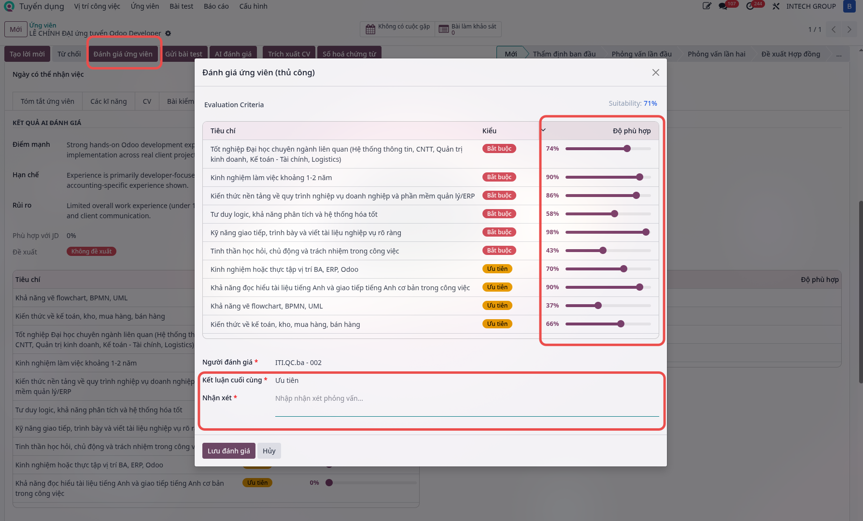Click the Mới new record button
Image resolution: width=863 pixels, height=521 pixels.
[x=16, y=29]
